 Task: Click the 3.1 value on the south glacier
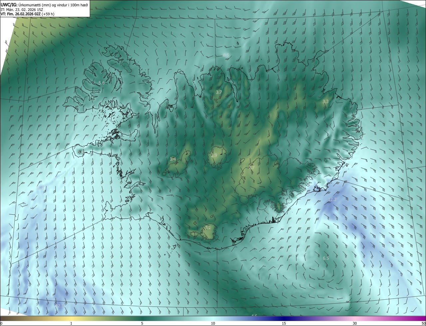tap(208, 227)
